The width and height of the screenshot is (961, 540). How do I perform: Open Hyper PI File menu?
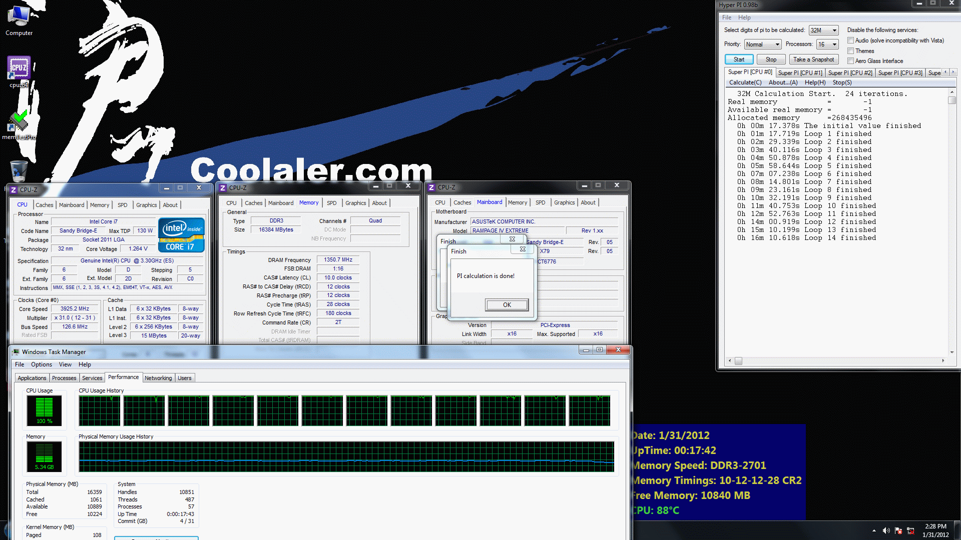(727, 17)
